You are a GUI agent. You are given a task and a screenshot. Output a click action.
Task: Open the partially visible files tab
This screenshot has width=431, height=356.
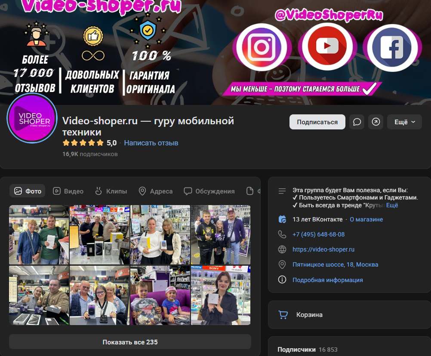point(253,191)
